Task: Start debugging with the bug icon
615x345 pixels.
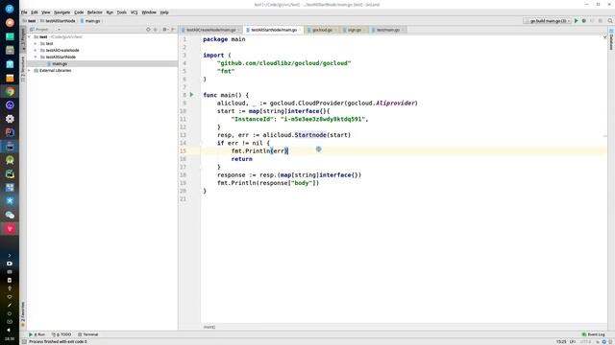Action: click(584, 21)
